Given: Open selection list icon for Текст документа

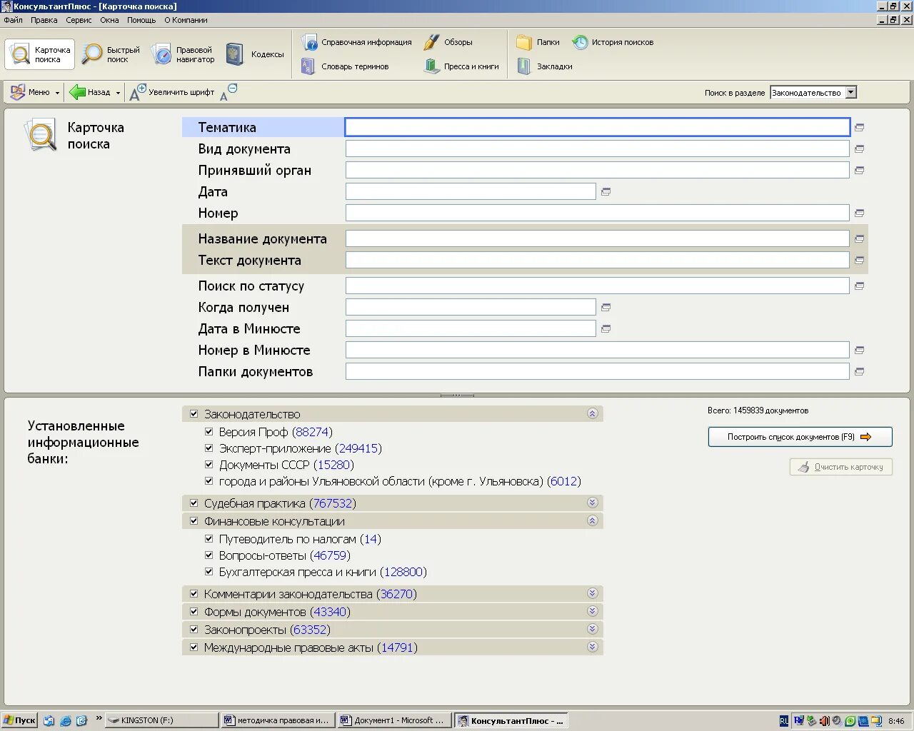Looking at the screenshot, I should [x=859, y=260].
